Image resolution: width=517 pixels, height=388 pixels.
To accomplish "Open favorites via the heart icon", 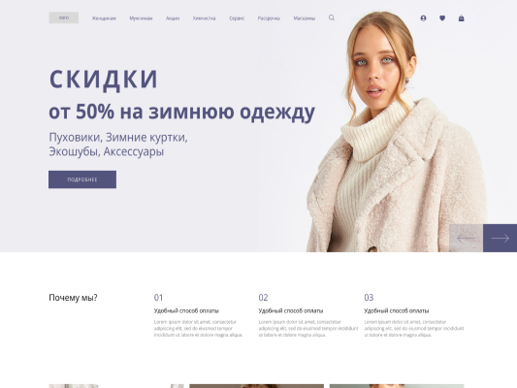I will 442,18.
